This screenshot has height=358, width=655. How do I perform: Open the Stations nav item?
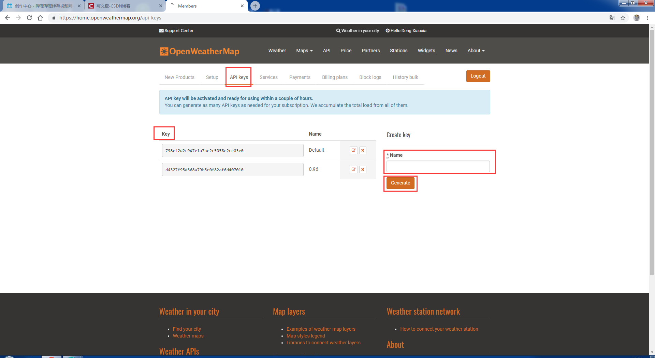398,51
